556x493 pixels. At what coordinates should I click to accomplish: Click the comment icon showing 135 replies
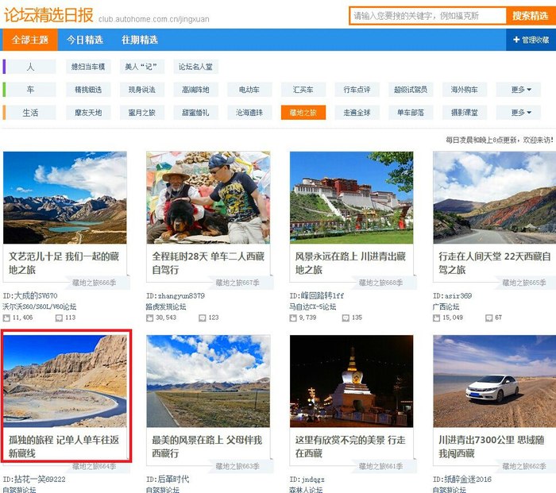coord(346,318)
